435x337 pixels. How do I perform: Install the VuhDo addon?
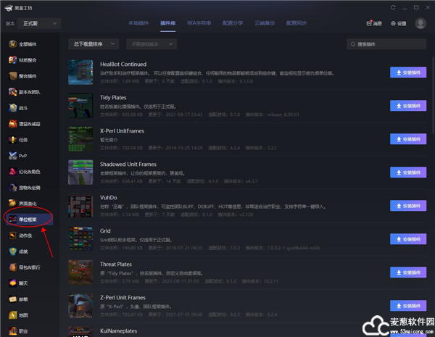(408, 206)
